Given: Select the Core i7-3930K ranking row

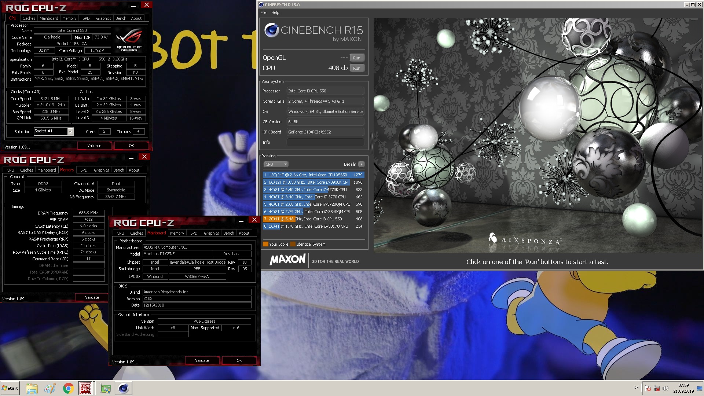Looking at the screenshot, I should tap(313, 182).
